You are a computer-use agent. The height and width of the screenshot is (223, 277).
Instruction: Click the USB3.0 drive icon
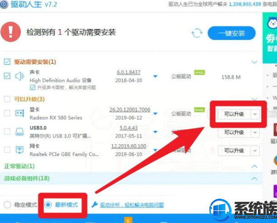click(19, 132)
